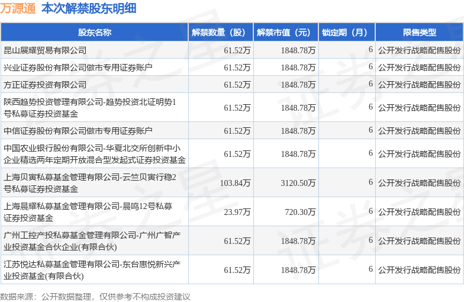Click 1848.78万 in 江苏悦达 row
Image resolution: width=464 pixels, height=302 pixels.
point(298,270)
